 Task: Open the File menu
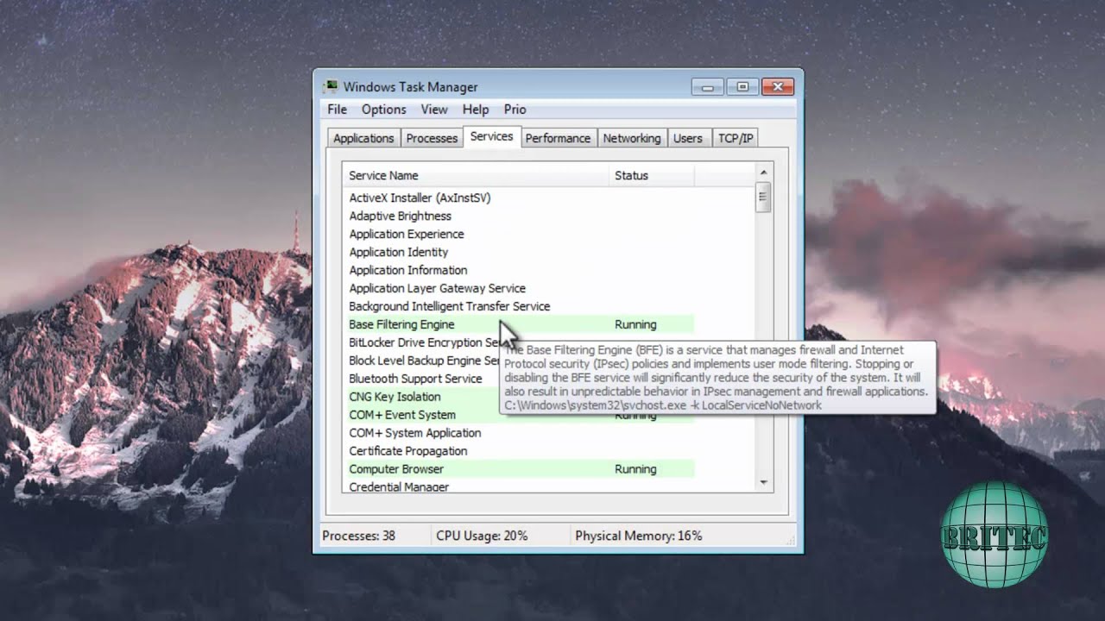(337, 110)
